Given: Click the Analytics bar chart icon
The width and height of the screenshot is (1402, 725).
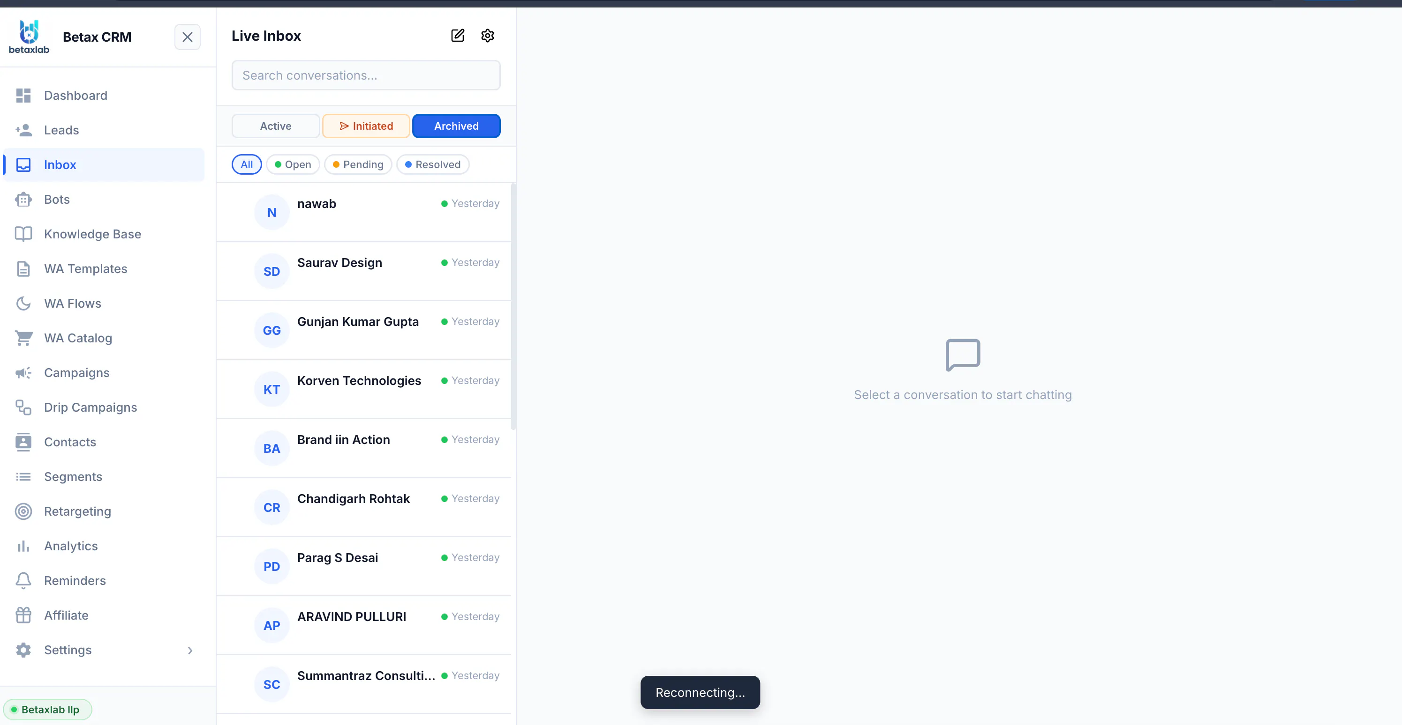Looking at the screenshot, I should tap(23, 546).
